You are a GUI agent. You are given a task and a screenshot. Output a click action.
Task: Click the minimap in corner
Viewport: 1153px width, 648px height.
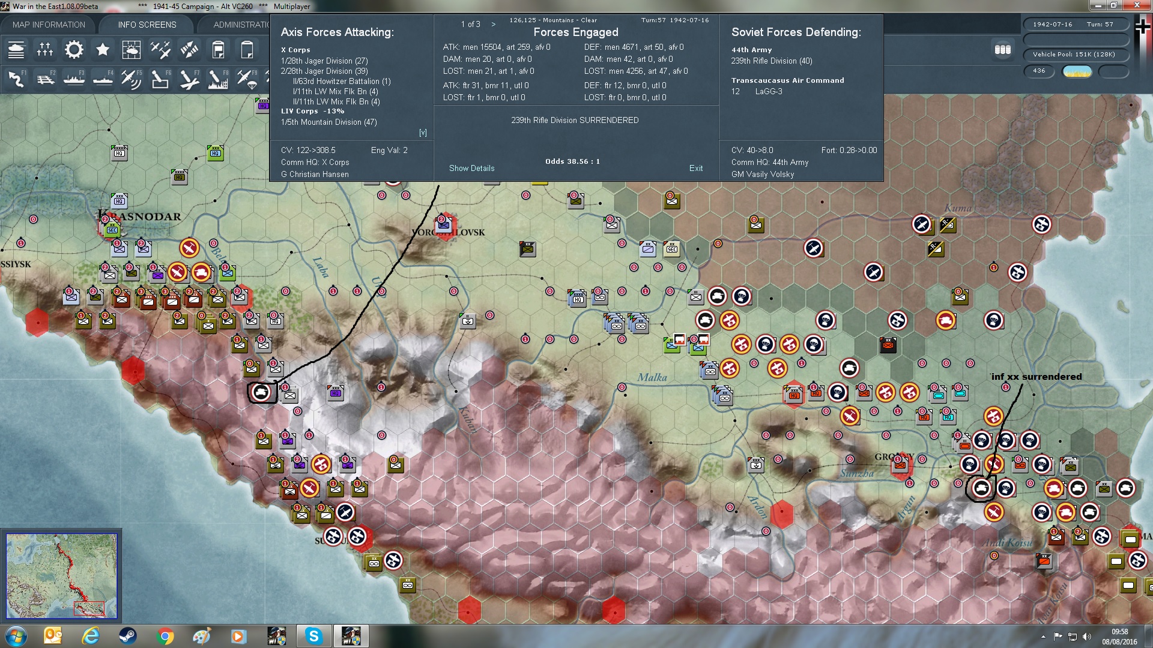[x=61, y=576]
